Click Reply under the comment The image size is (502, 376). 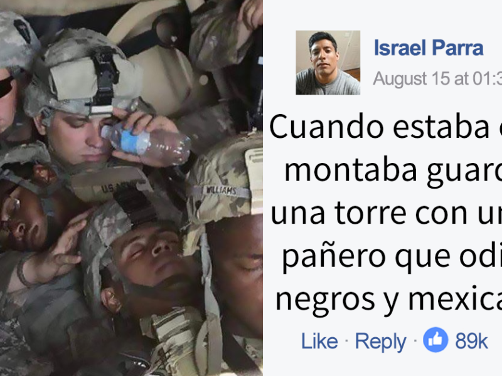tap(381, 342)
